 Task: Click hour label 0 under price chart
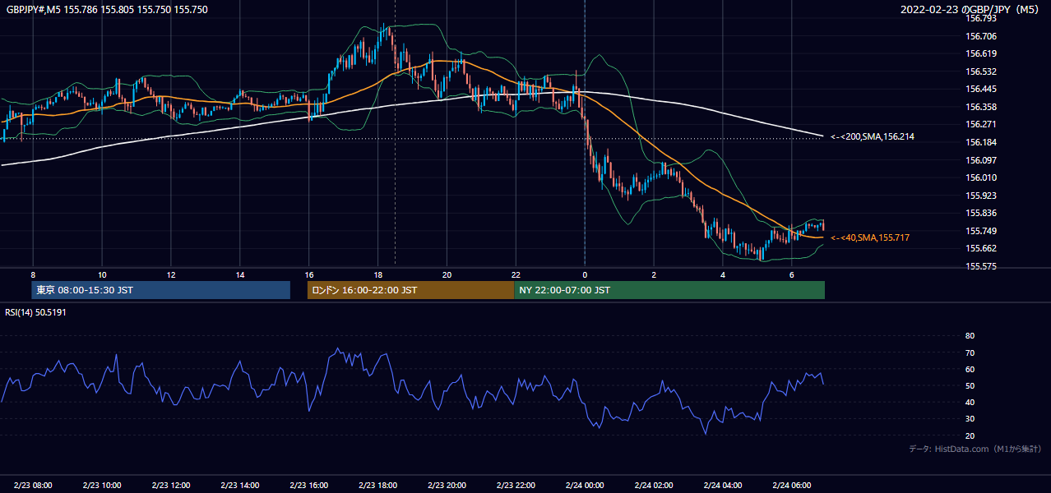click(585, 274)
